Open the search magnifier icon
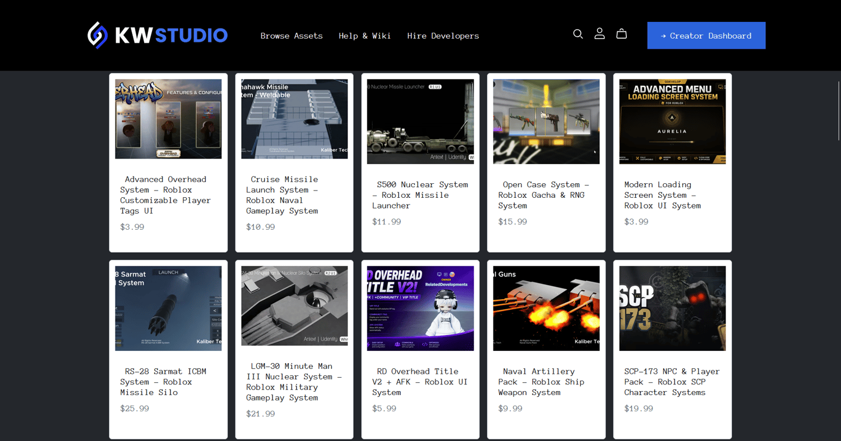Screen dimensions: 841x441 (578, 34)
